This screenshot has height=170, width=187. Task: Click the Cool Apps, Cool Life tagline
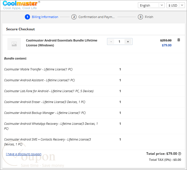[20, 8]
